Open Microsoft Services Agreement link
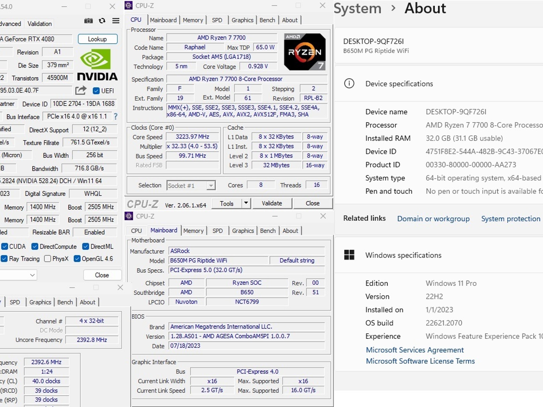The width and height of the screenshot is (543, 407). point(415,350)
